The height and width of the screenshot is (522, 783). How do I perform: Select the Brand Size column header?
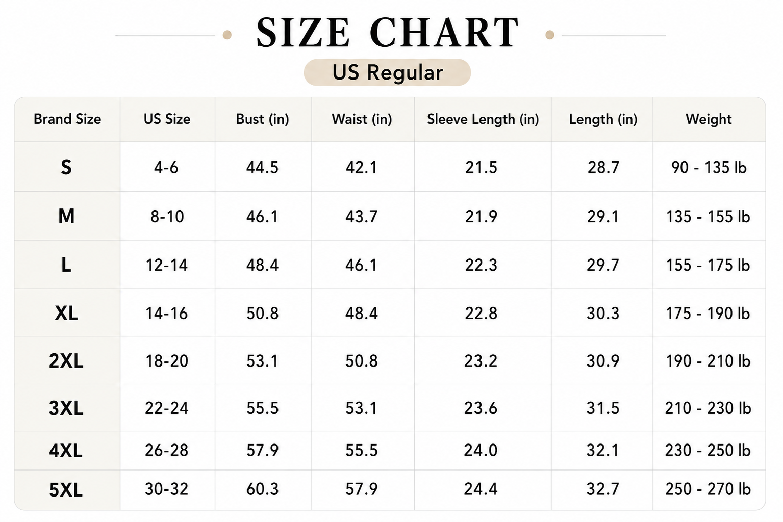click(x=67, y=119)
